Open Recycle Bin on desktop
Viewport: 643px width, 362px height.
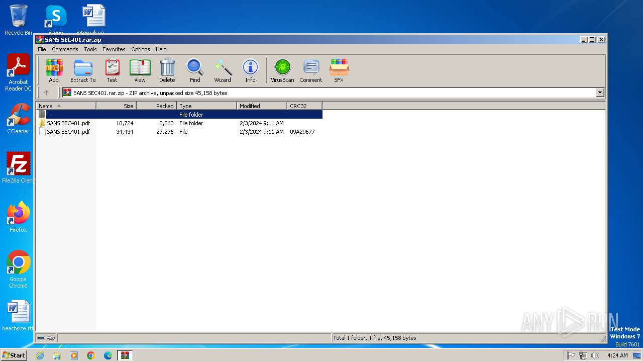click(x=18, y=20)
